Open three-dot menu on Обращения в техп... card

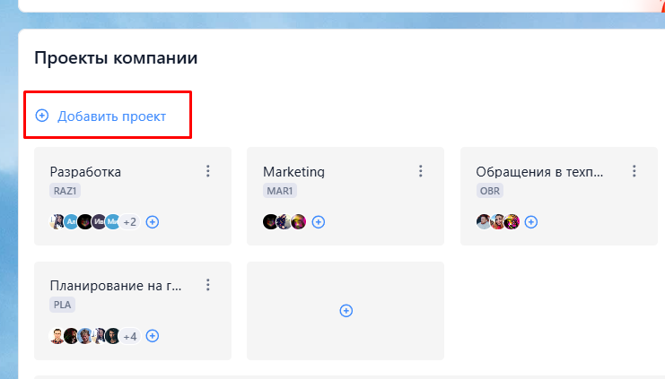[634, 171]
